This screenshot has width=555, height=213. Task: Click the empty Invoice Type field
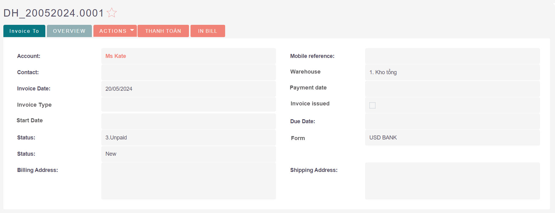(x=188, y=105)
